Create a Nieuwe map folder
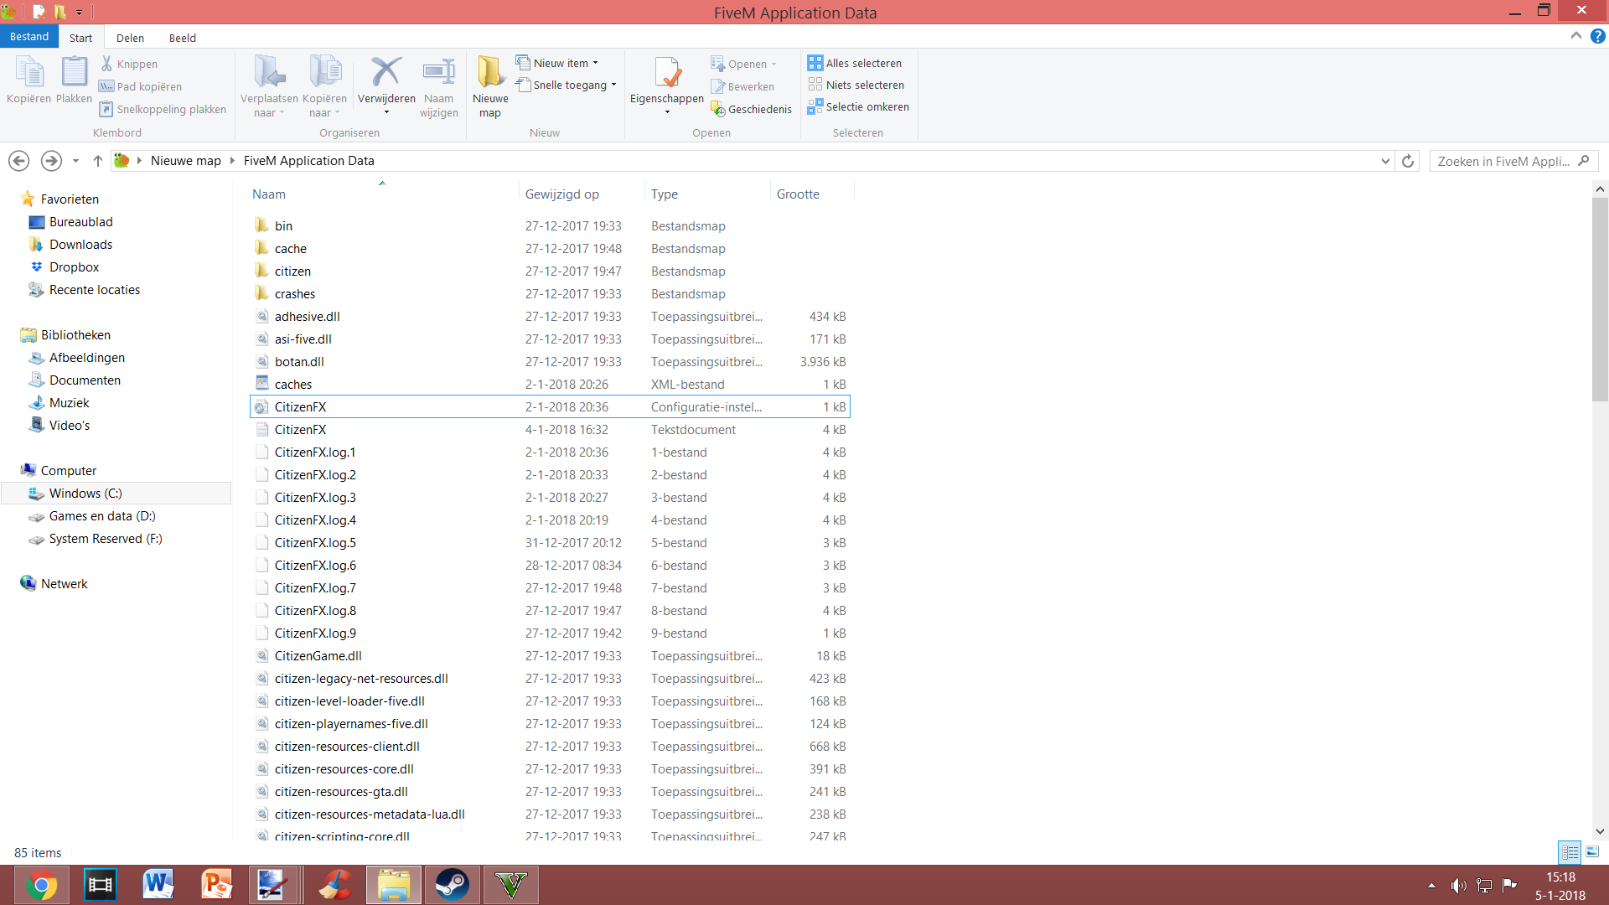The image size is (1609, 905). 490,86
